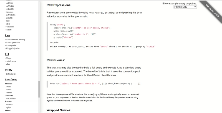Select the Interfaces heading in sidebar
The width and height of the screenshot is (222, 113).
(x=11, y=80)
